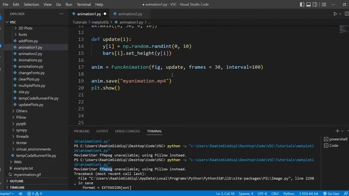Switch to the DEBUG CONSOLE panel tab
The width and height of the screenshot is (349, 196).
tap(127, 131)
